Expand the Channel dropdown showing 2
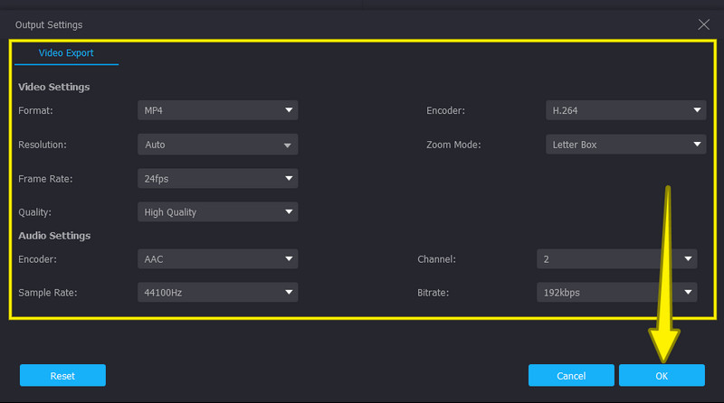The width and height of the screenshot is (724, 403). tap(616, 258)
